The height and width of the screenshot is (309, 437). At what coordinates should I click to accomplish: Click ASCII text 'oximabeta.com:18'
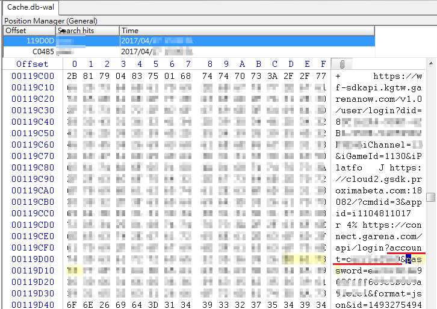[379, 190]
